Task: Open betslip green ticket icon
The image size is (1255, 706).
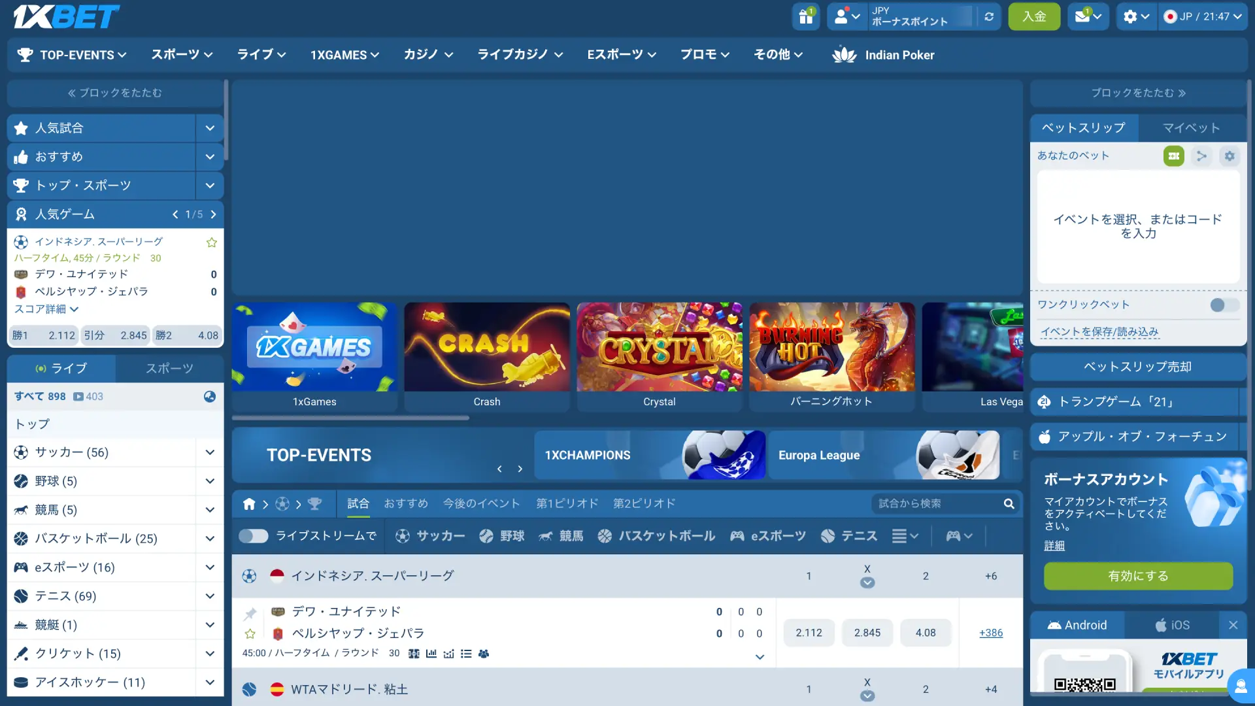Action: click(x=1174, y=156)
